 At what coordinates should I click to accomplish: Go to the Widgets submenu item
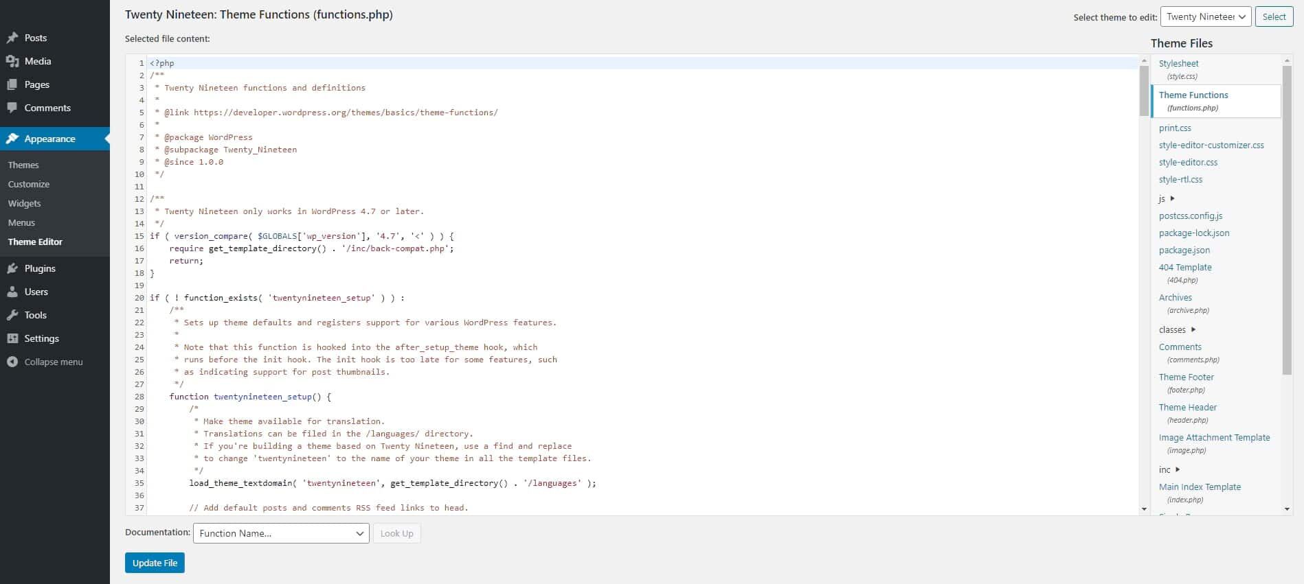pos(25,203)
